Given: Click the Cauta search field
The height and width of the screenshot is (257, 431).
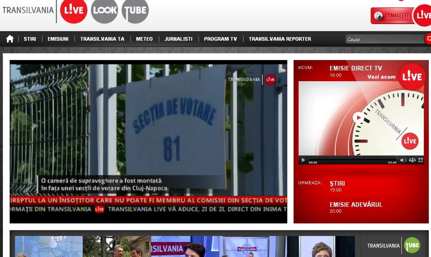Looking at the screenshot, I should coord(385,39).
